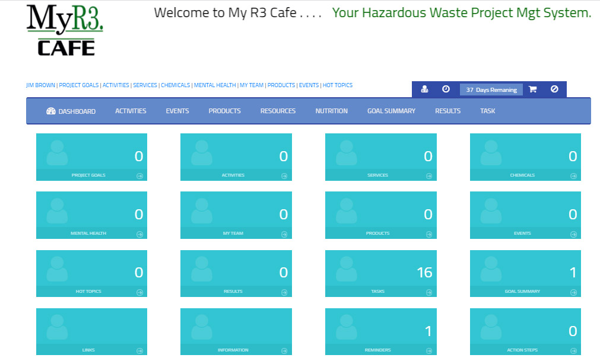
Task: Click arrow icon on My Team tile
Action: click(x=284, y=234)
